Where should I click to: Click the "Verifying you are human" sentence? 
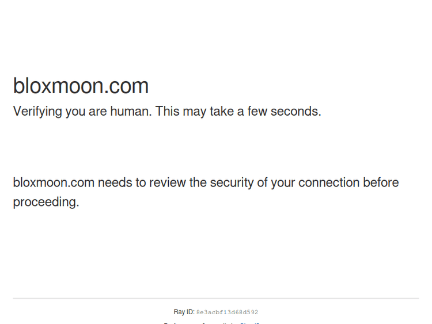[x=82, y=111]
